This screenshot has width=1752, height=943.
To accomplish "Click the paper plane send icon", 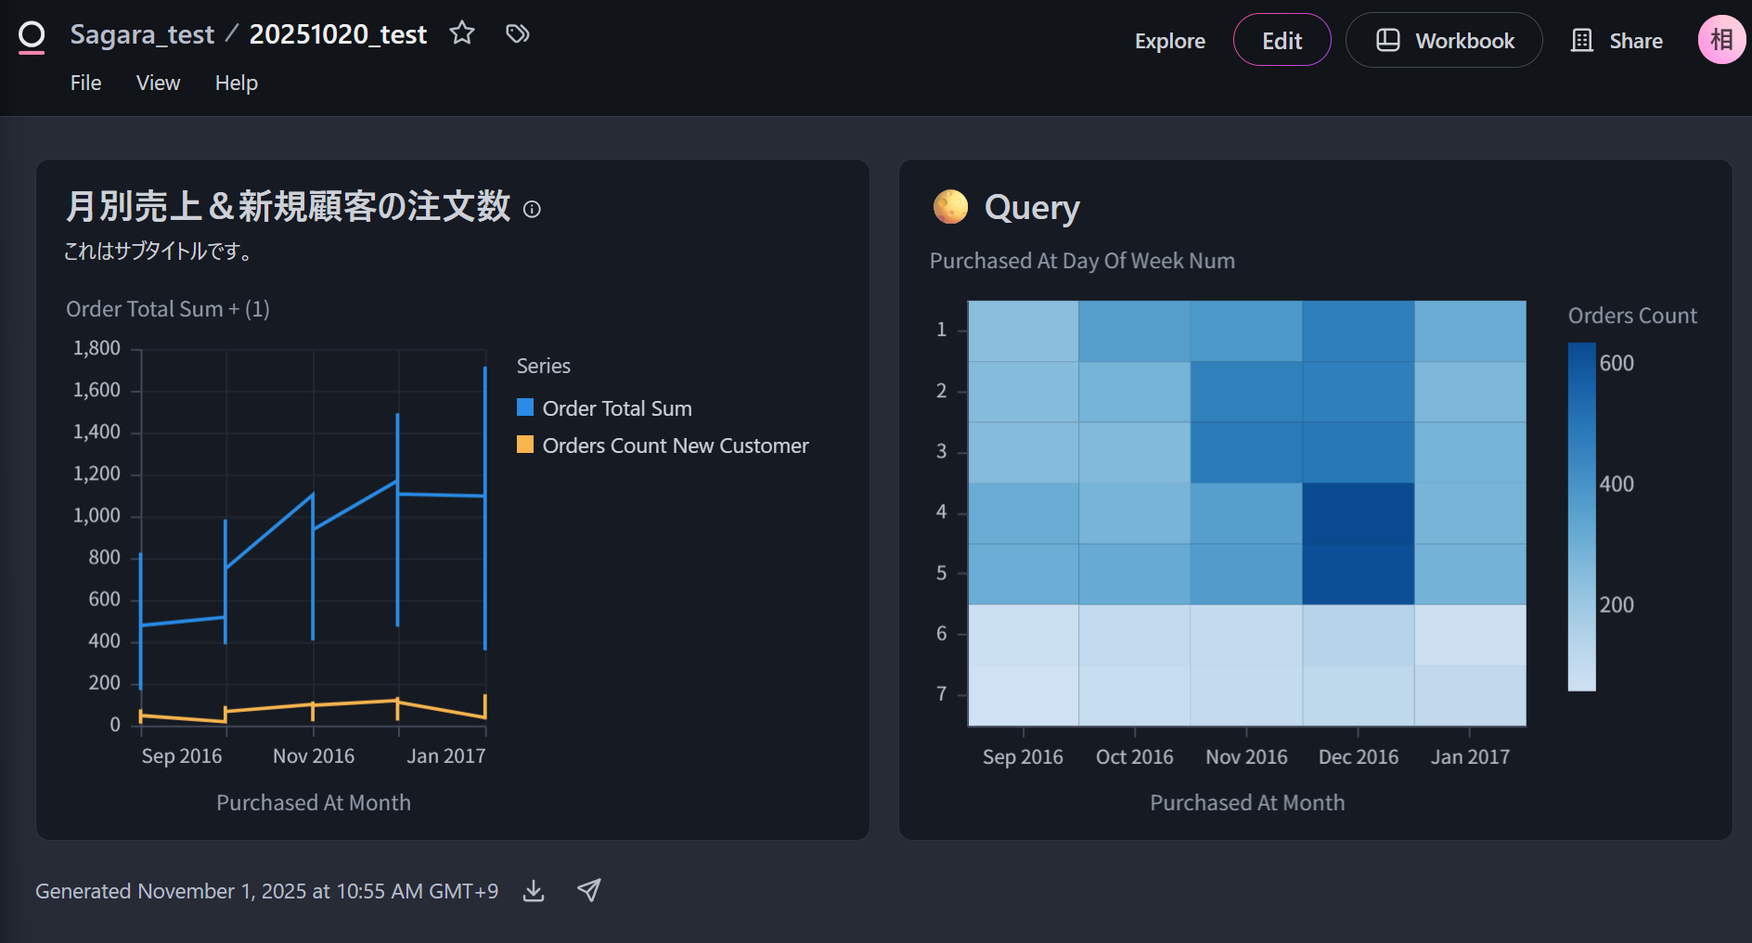I will (589, 891).
